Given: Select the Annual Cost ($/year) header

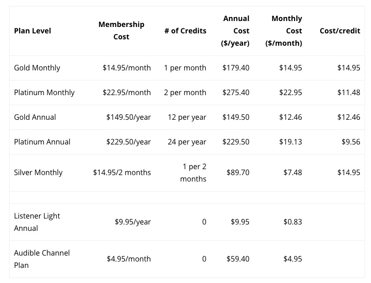Looking at the screenshot, I should coord(236,31).
